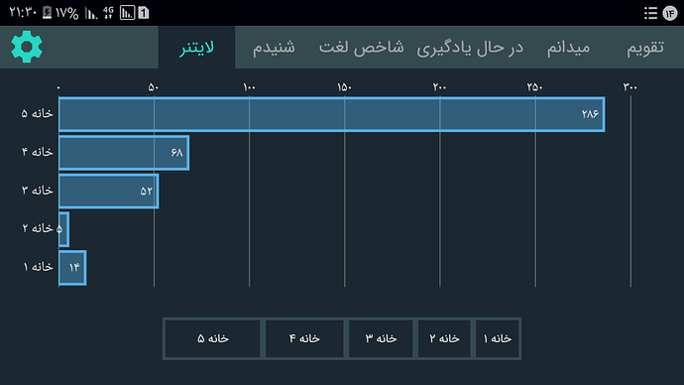Tap the ۵۰ axis label

point(154,87)
